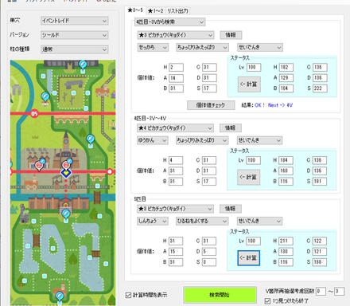This screenshot has width=350, height=306.
Task: Click V箇所再抽選考慮回数 minimum field showing 0
Action: pos(321,292)
